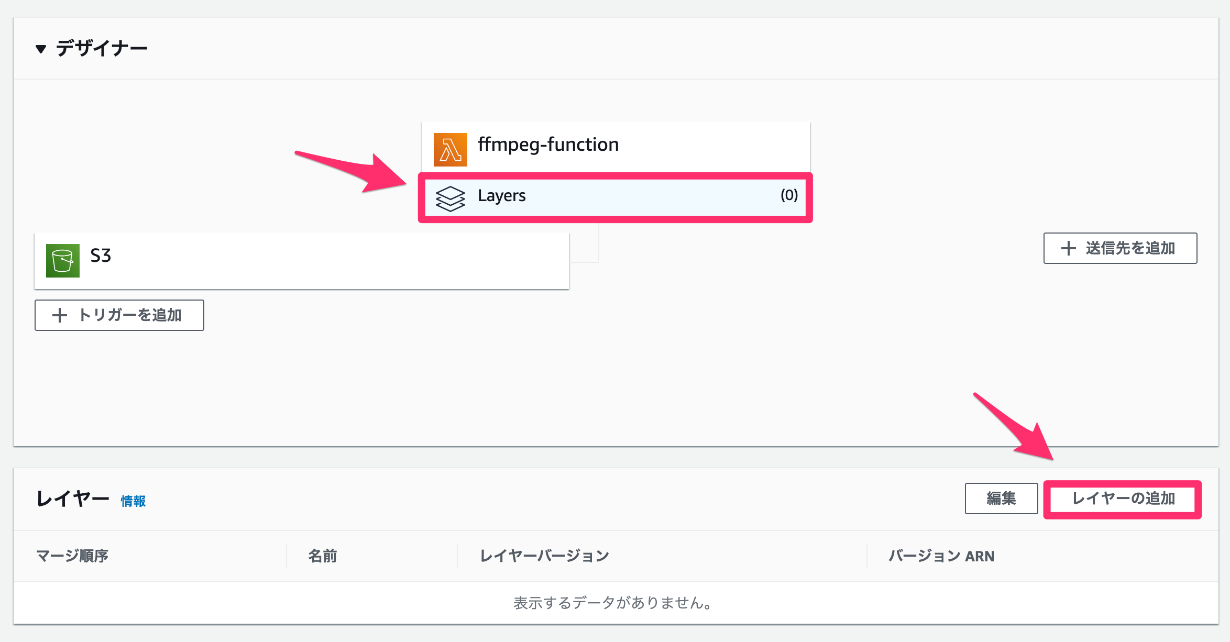Click the 名前 column heading
Viewport: 1230px width, 642px height.
pyautogui.click(x=323, y=556)
